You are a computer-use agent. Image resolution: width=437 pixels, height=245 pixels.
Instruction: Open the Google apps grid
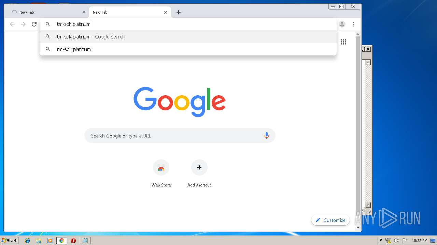tap(343, 42)
